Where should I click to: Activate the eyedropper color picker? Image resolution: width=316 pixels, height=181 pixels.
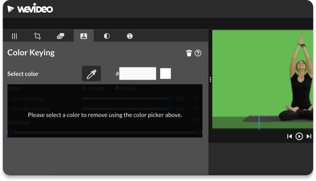coord(91,73)
